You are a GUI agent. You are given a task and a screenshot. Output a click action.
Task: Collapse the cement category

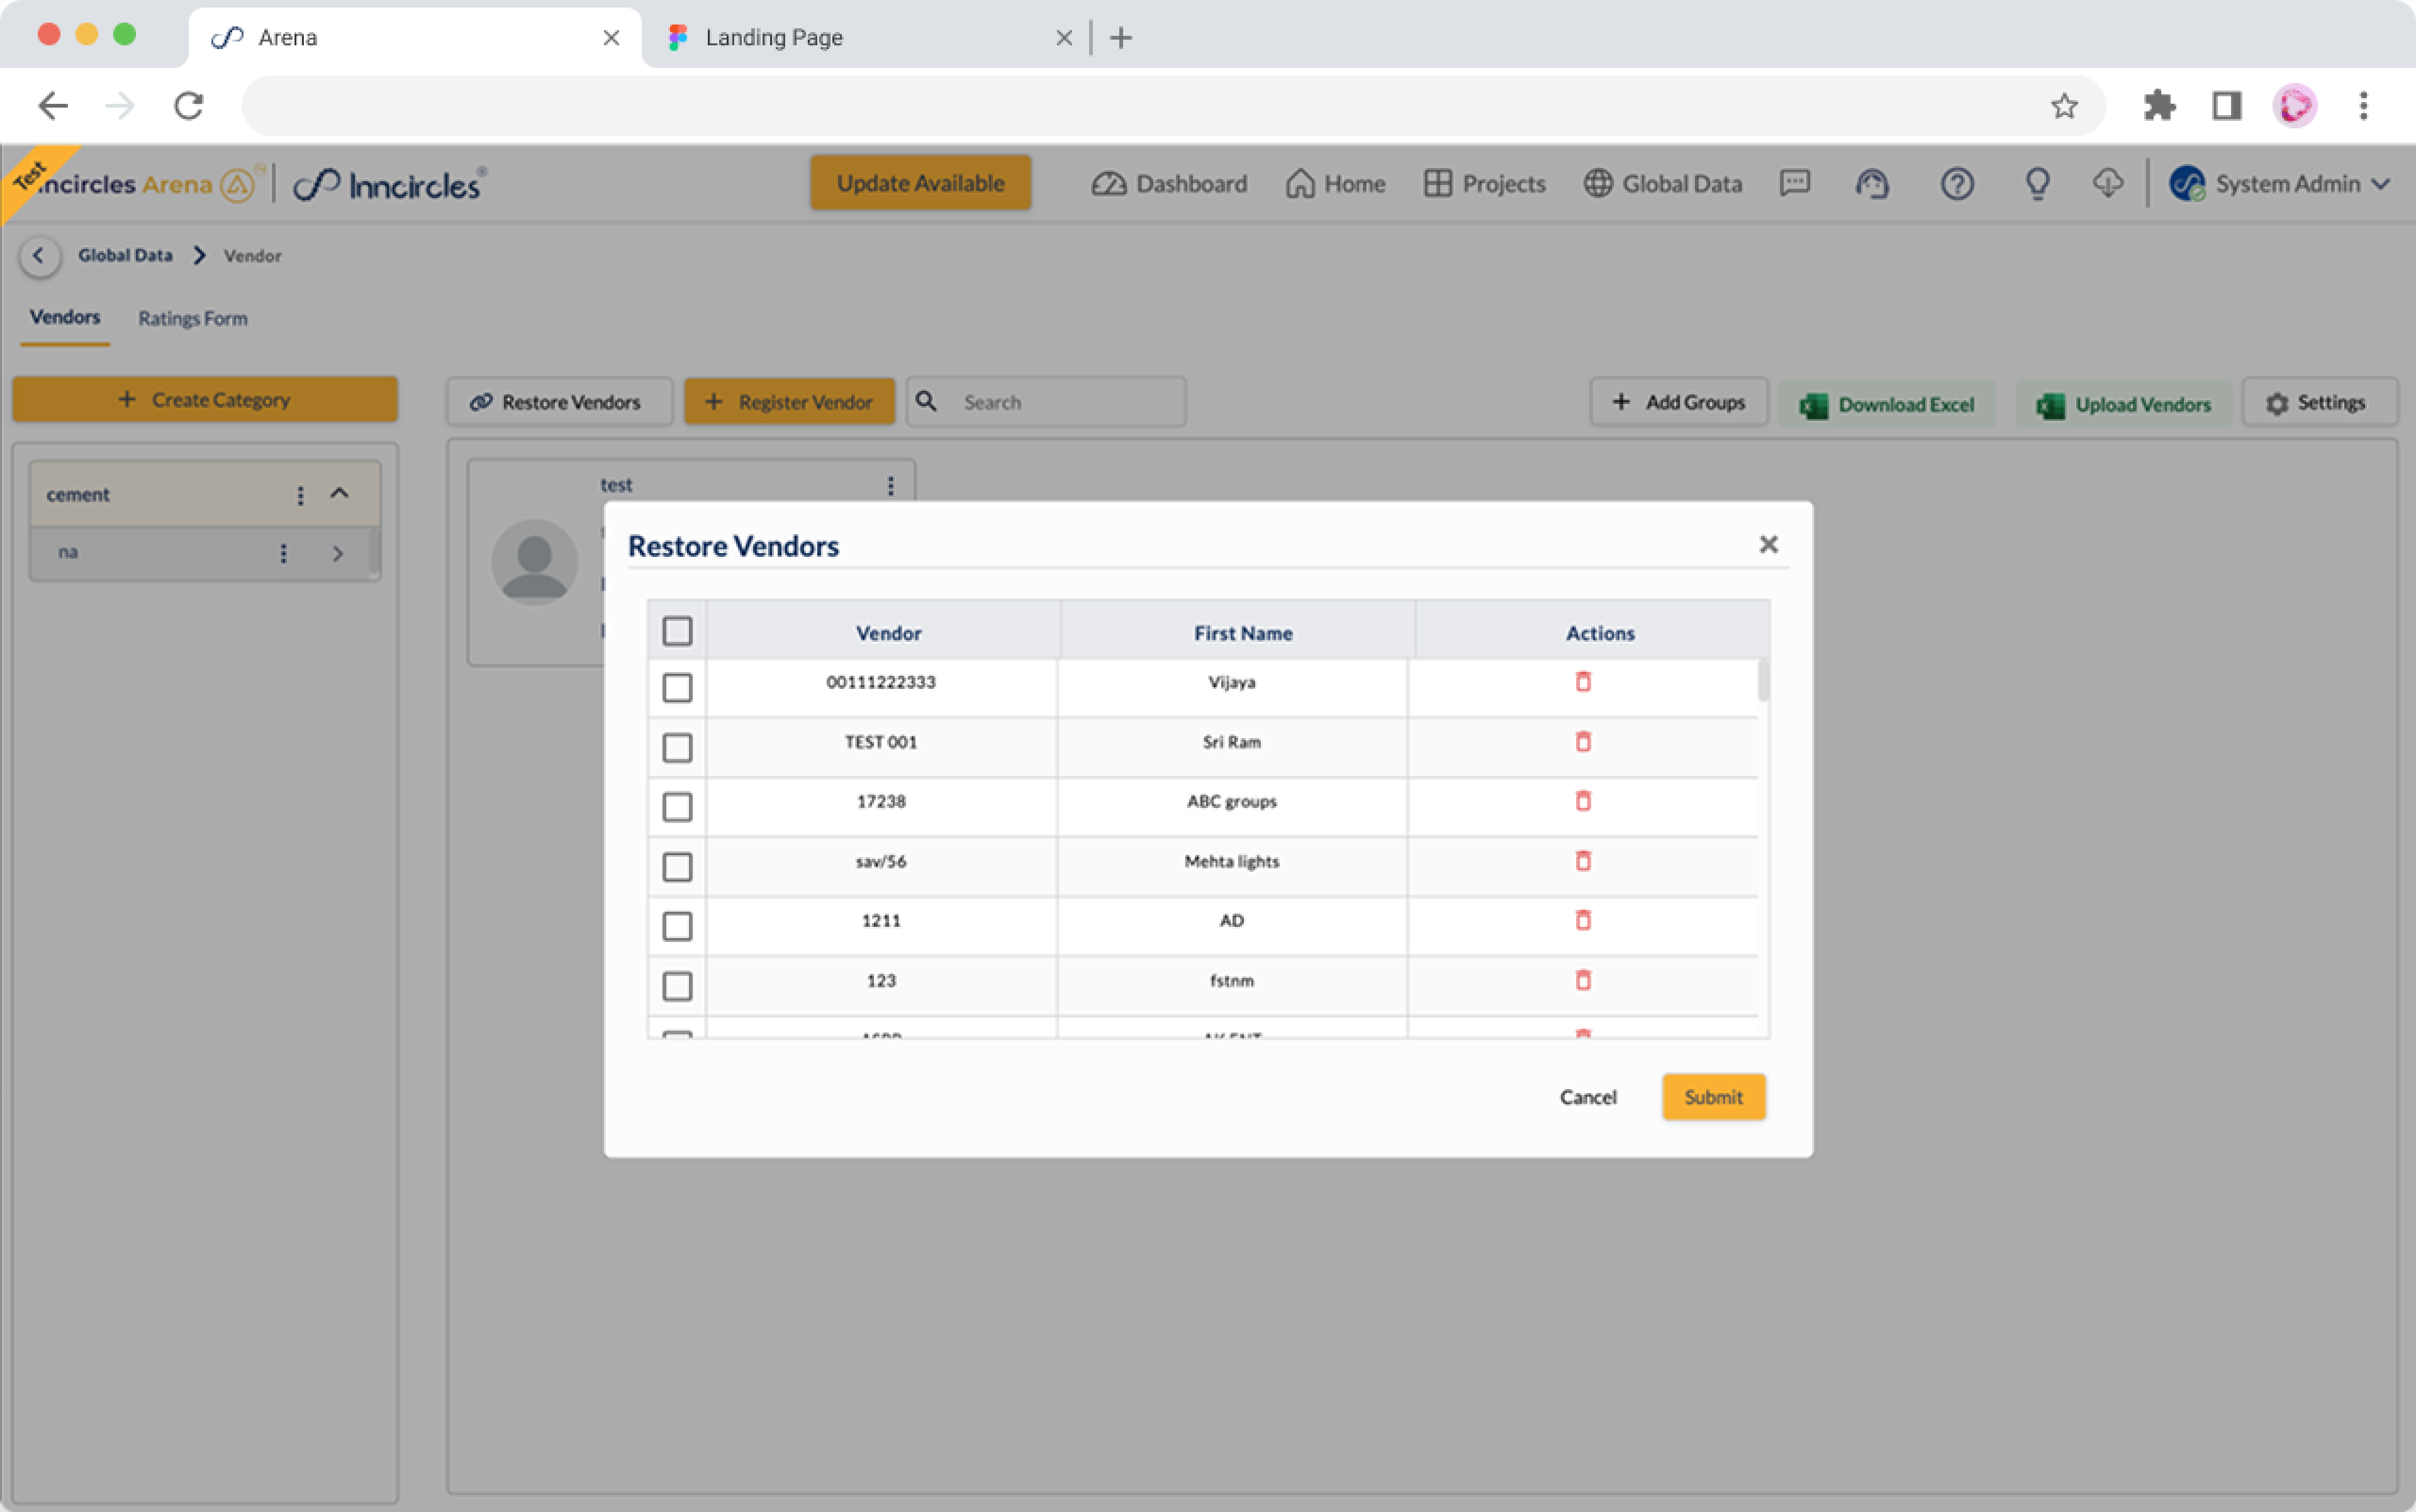340,493
